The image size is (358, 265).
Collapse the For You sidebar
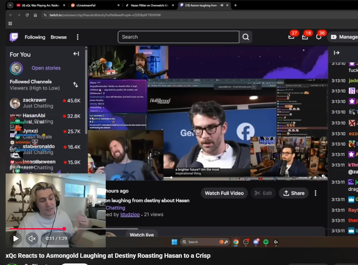76,54
